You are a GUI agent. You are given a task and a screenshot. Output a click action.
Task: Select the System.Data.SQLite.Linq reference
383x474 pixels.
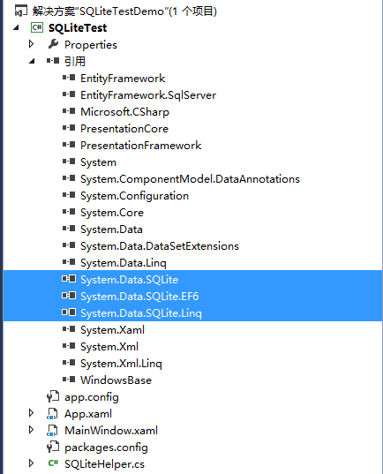click(141, 313)
